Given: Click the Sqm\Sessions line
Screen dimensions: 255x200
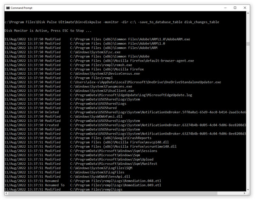Looking at the screenshot, I should click(x=81, y=151).
